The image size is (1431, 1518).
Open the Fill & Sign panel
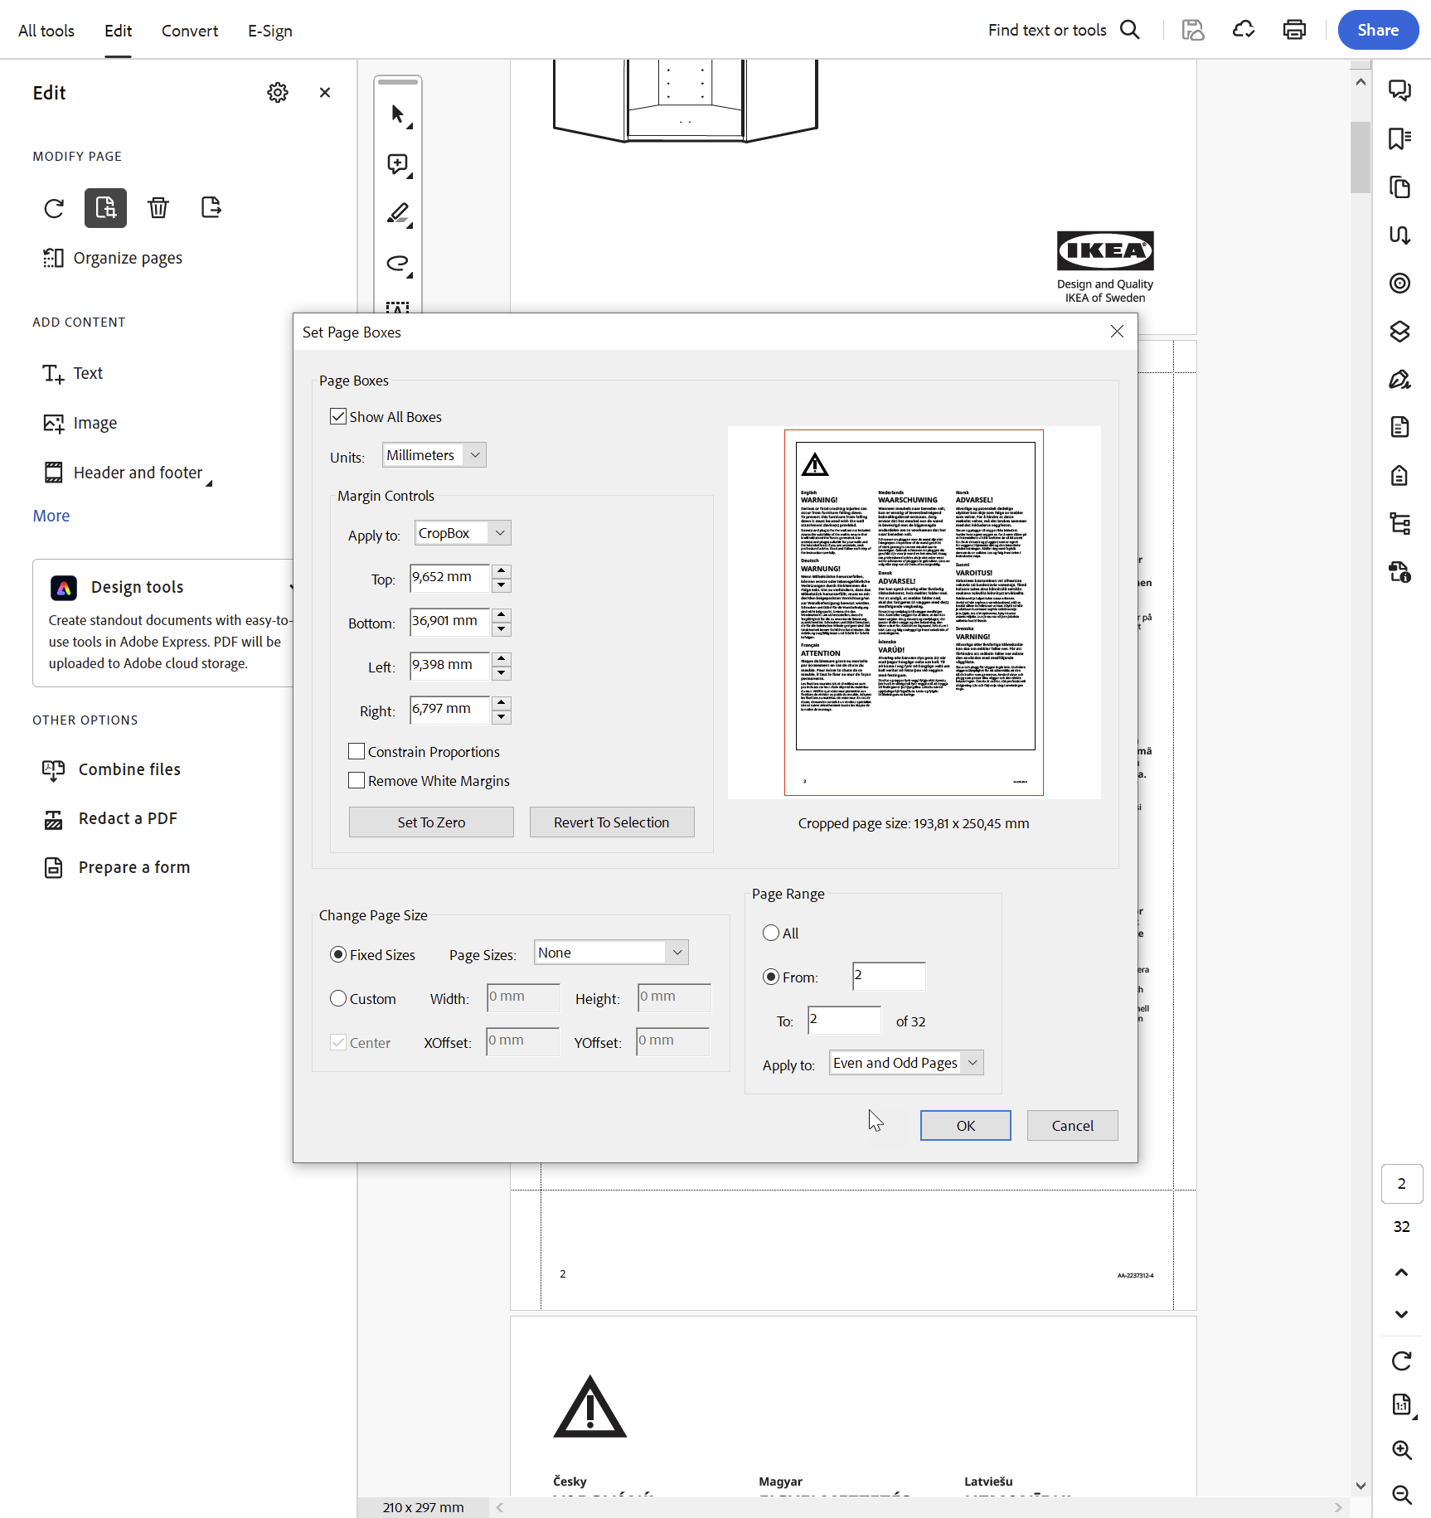pyautogui.click(x=1401, y=379)
